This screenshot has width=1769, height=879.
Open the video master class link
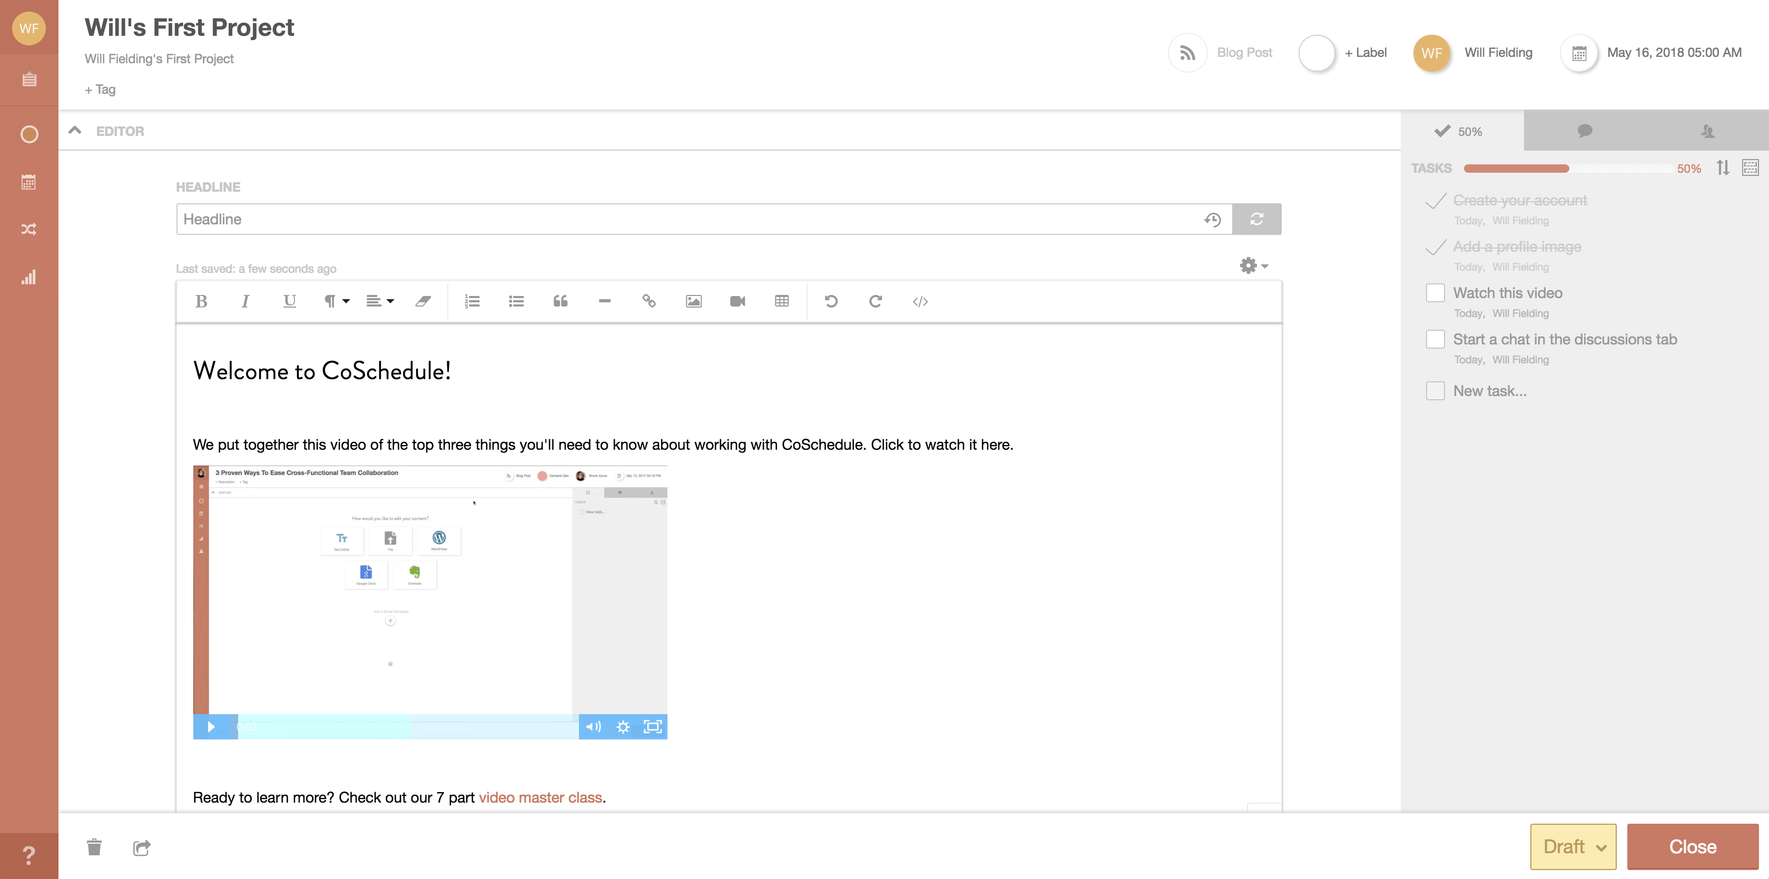pos(540,797)
